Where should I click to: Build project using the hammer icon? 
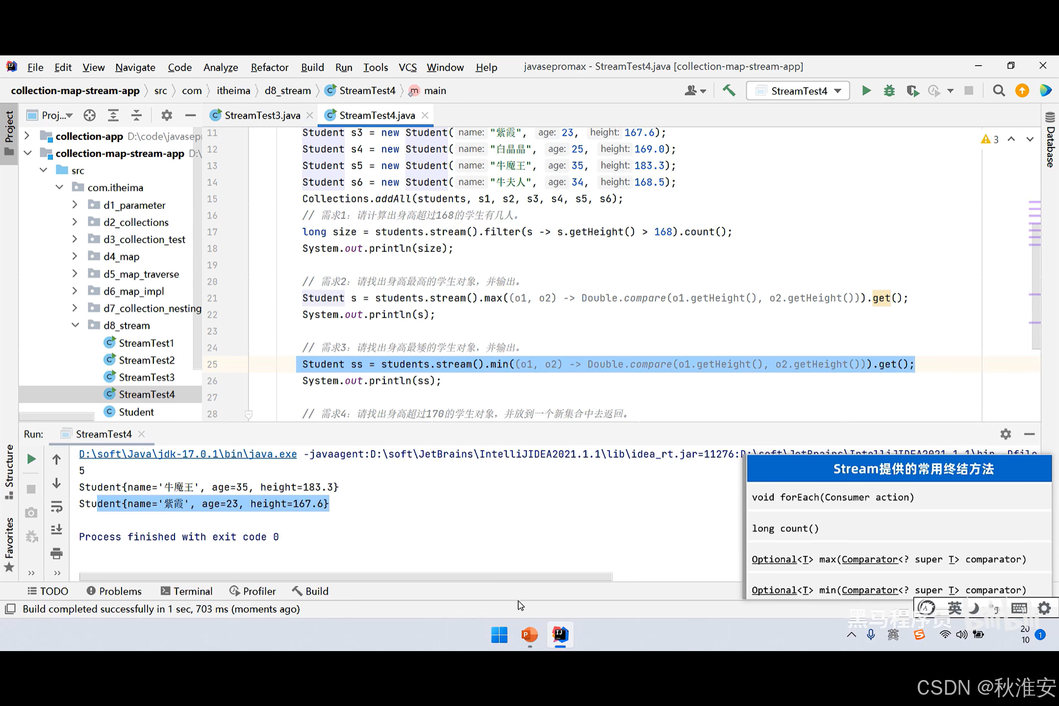point(729,91)
